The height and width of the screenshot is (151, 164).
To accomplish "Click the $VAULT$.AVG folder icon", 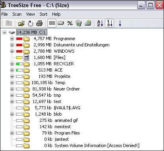I will coord(26,108).
